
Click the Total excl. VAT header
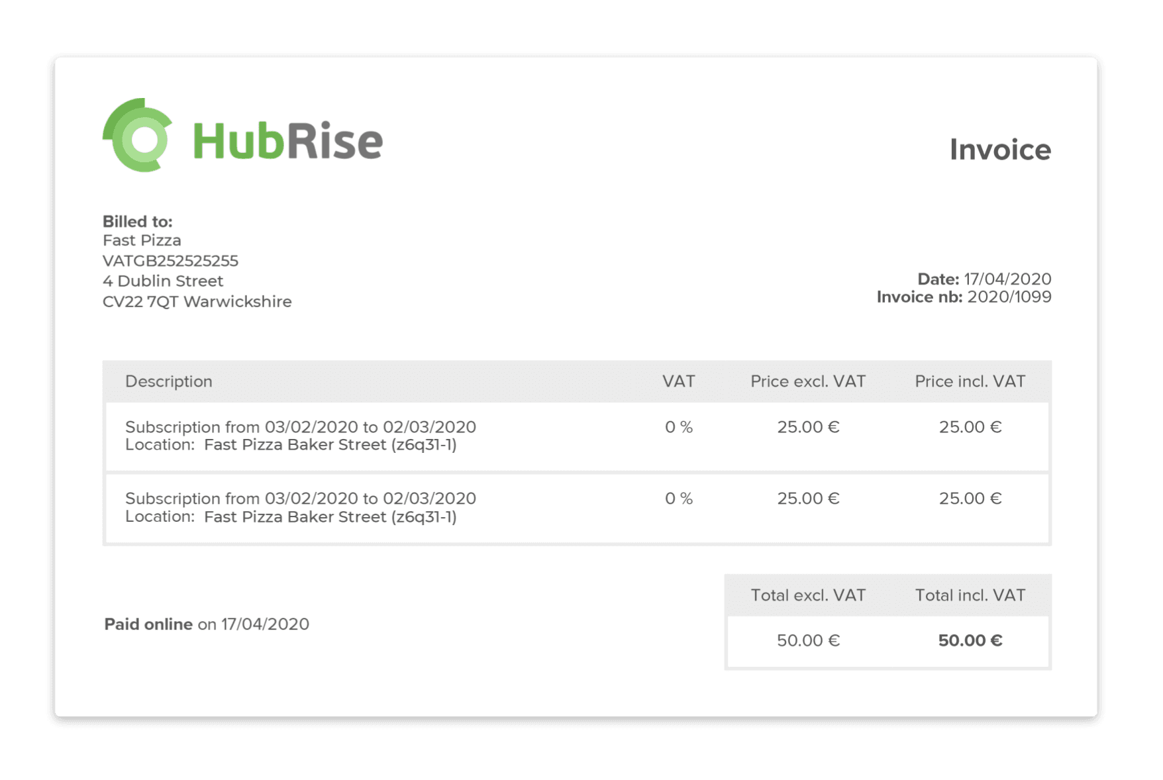click(x=807, y=595)
